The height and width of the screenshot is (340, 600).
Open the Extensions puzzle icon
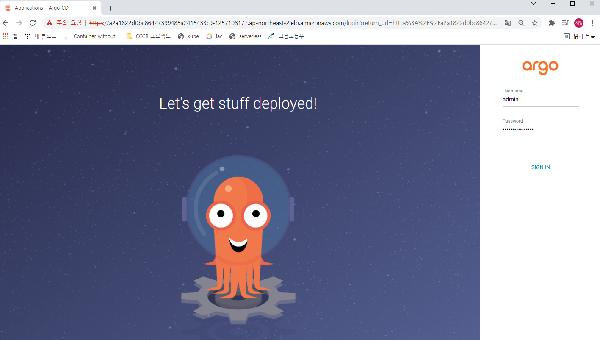point(551,23)
